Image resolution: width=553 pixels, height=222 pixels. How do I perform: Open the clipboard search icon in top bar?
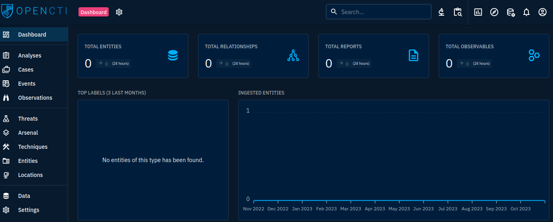point(458,12)
